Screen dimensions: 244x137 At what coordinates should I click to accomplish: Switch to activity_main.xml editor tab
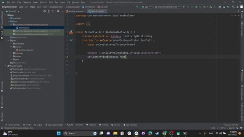coord(76,11)
